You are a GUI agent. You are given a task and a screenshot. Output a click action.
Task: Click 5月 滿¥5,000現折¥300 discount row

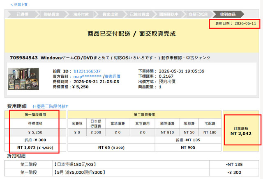[131, 172]
